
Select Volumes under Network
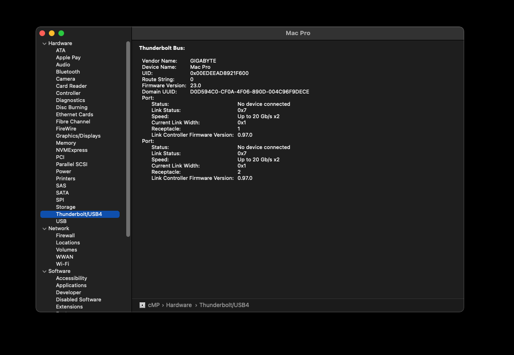click(x=66, y=250)
